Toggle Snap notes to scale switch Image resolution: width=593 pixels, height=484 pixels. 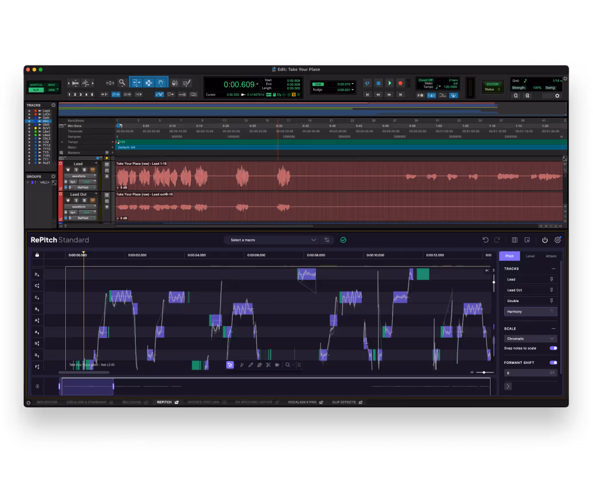coord(553,348)
